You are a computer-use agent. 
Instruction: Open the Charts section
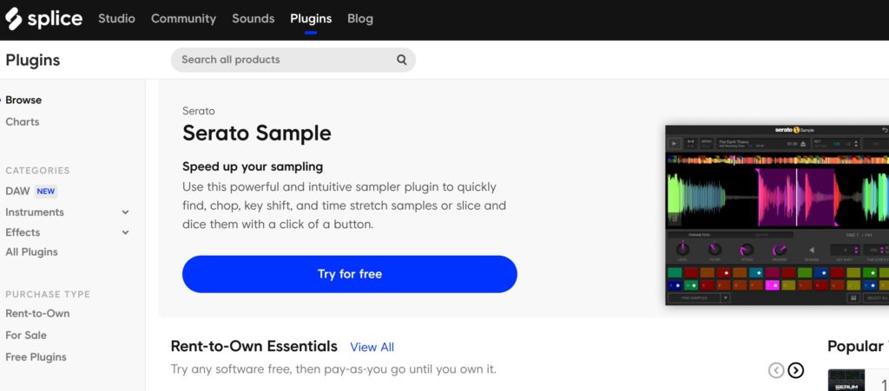tap(23, 122)
